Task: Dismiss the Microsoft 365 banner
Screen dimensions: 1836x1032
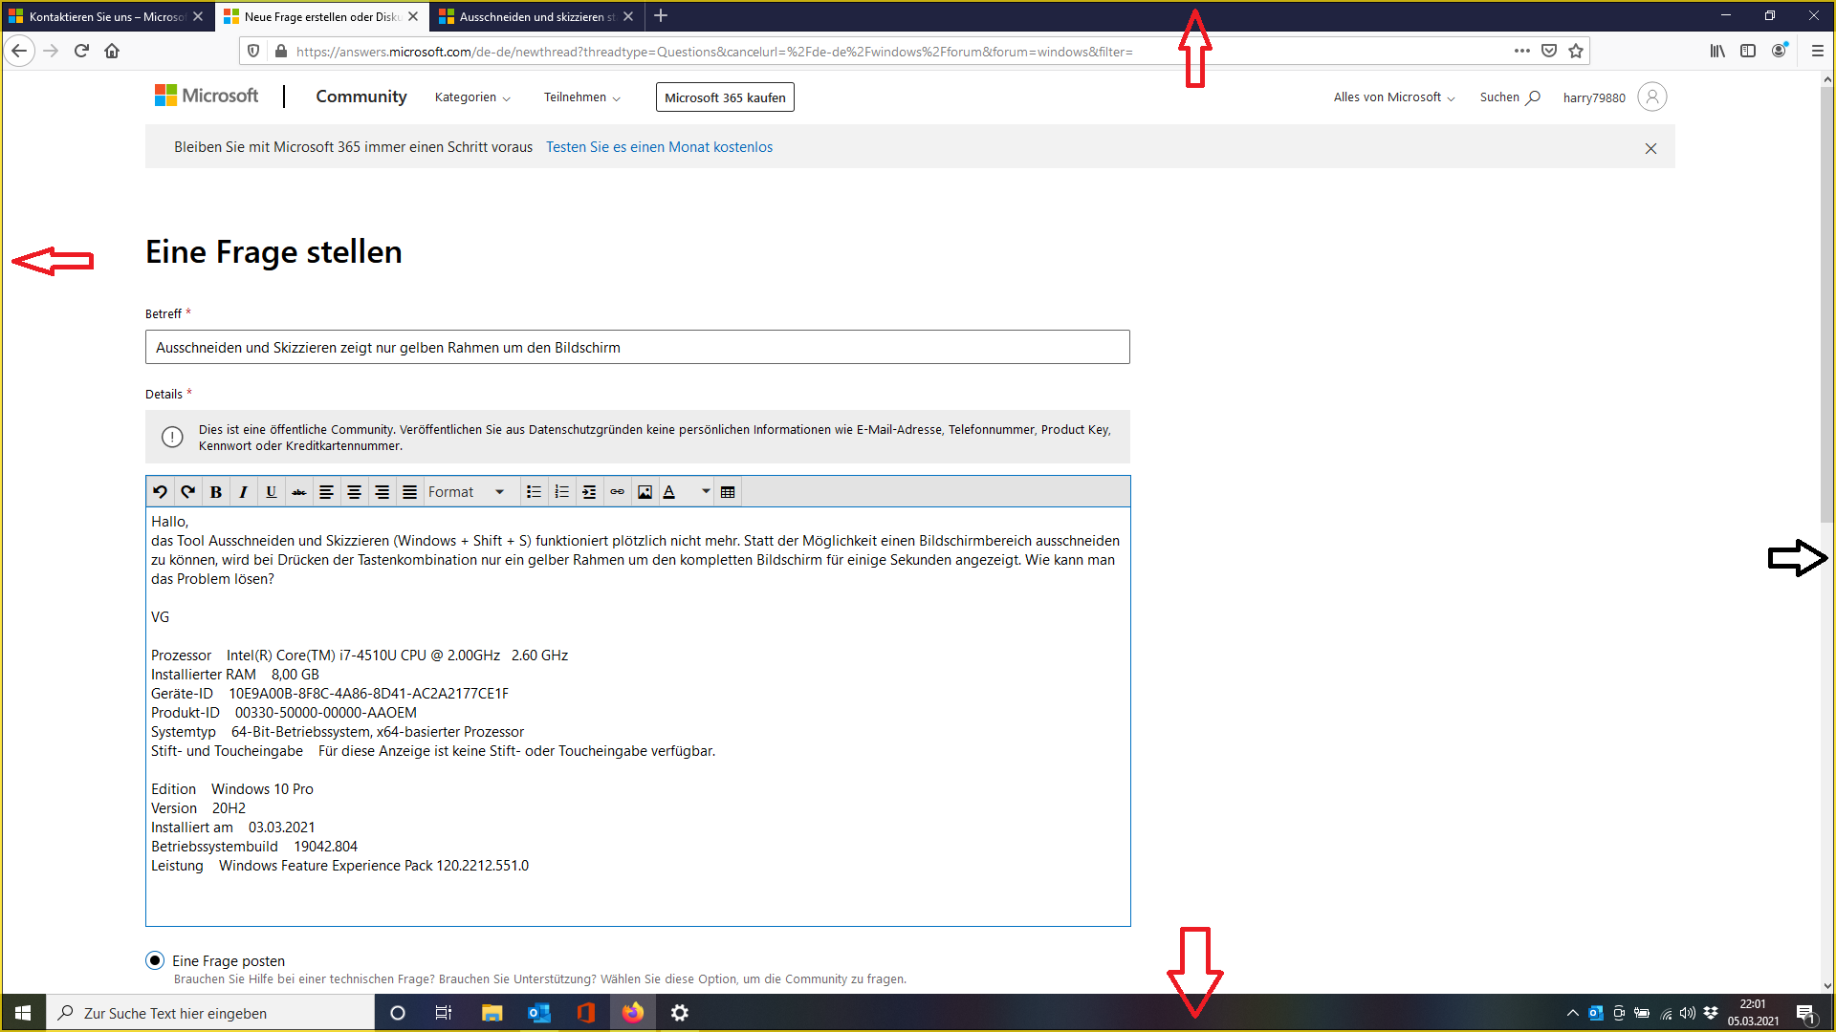Action: click(1650, 148)
